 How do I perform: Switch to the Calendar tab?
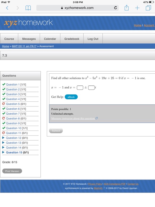[50, 39]
